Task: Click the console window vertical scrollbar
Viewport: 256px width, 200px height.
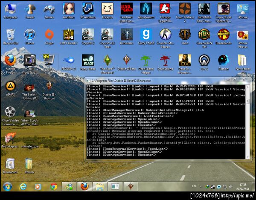Action: (247, 122)
